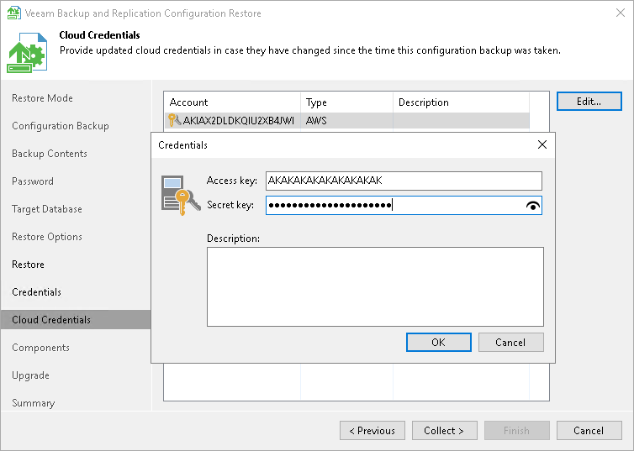Image resolution: width=634 pixels, height=451 pixels.
Task: Select Credentials wizard step
Action: [36, 292]
